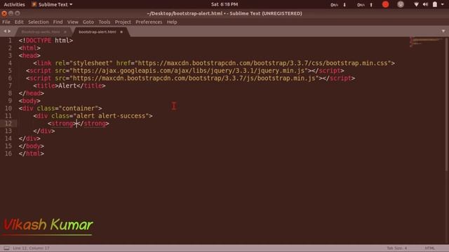Image resolution: width=449 pixels, height=252 pixels.
Task: Click the minimap code preview
Action: tap(426, 42)
